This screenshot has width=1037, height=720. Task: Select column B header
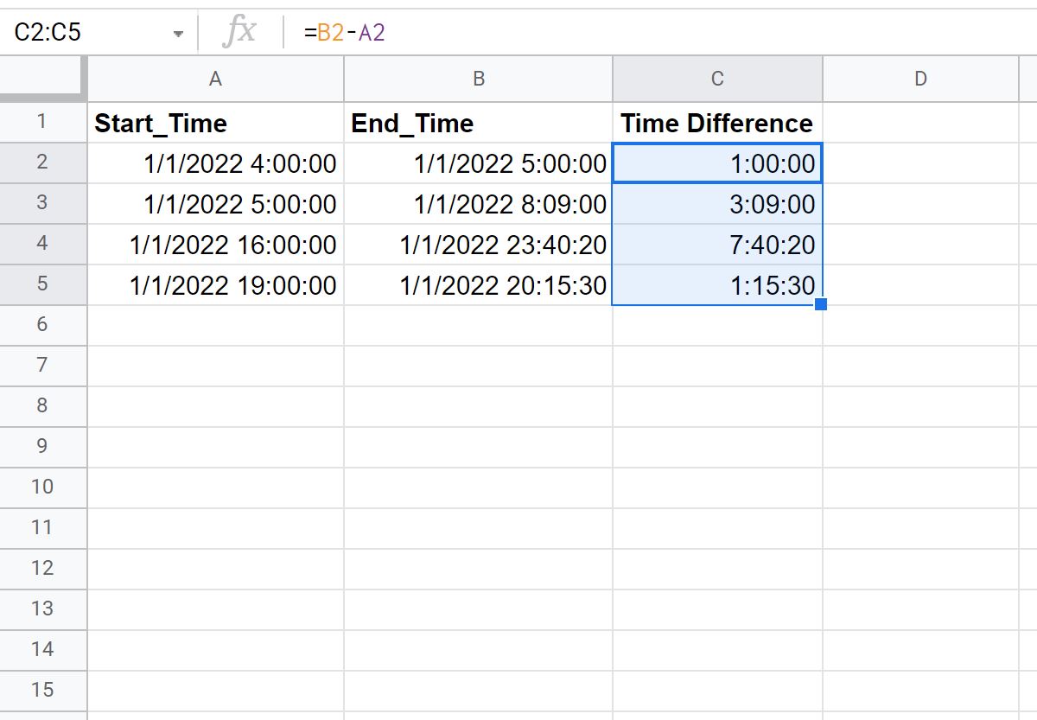pos(478,79)
